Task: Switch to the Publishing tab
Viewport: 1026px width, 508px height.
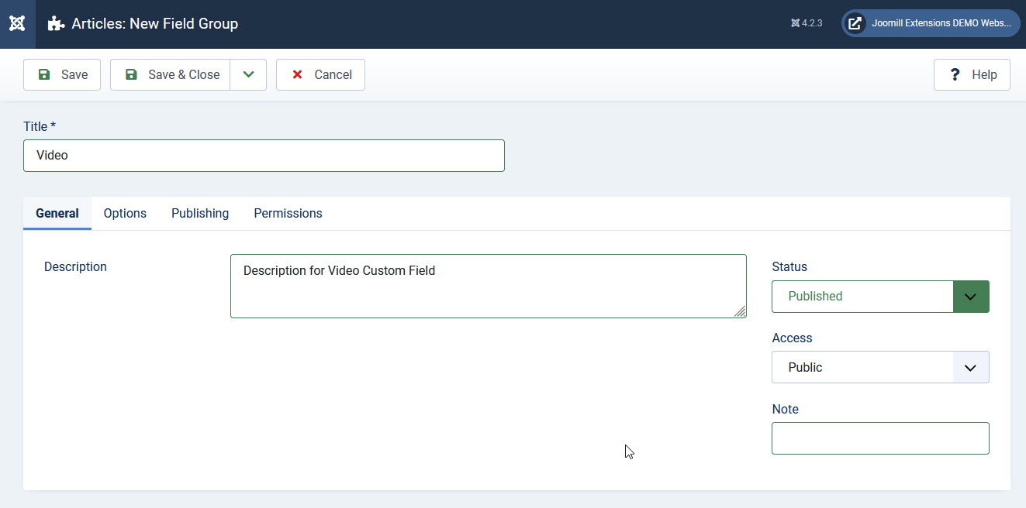Action: point(200,214)
